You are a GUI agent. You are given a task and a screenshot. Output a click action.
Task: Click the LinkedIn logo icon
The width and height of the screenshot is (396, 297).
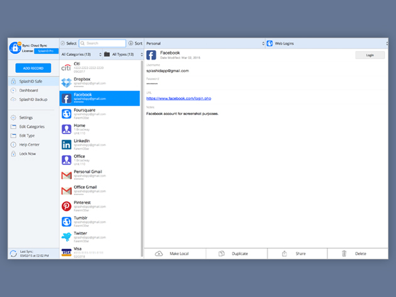pos(67,144)
